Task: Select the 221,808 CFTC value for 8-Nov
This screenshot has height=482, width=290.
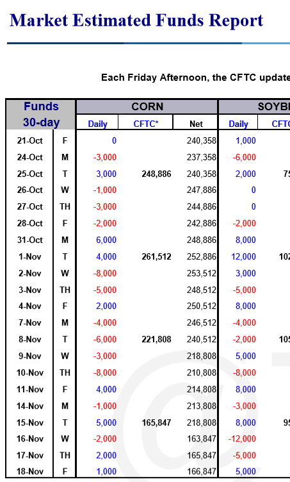Action: tap(156, 339)
